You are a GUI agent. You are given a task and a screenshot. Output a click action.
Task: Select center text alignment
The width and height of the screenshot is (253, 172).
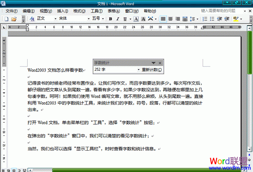[x=170, y=19]
